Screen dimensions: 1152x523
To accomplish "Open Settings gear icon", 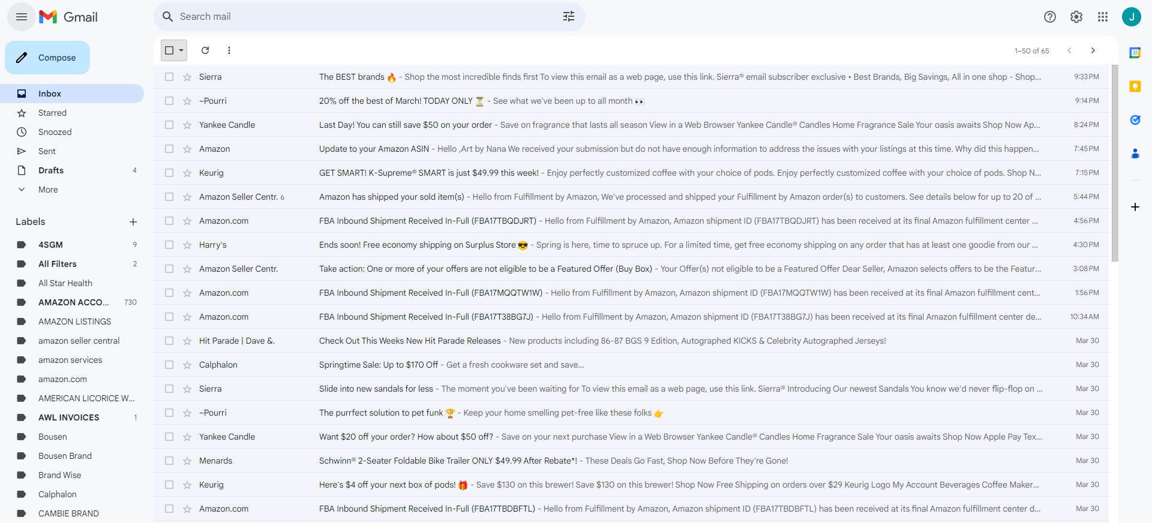I will pyautogui.click(x=1076, y=17).
